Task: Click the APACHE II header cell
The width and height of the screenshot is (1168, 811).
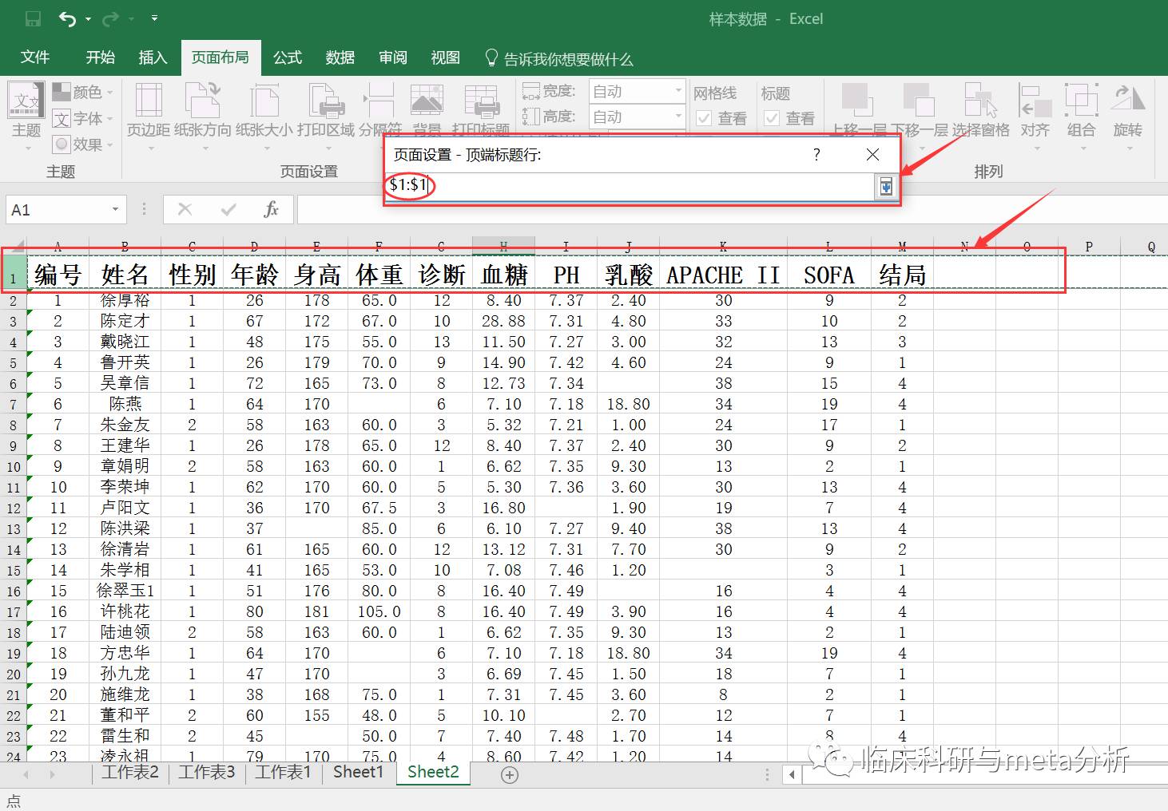Action: [x=723, y=275]
